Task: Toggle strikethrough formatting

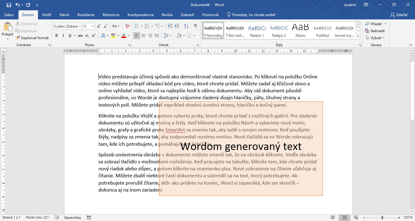Action: [x=81, y=36]
